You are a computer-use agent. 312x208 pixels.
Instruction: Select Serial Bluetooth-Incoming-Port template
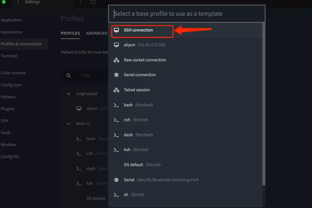pyautogui.click(x=185, y=180)
